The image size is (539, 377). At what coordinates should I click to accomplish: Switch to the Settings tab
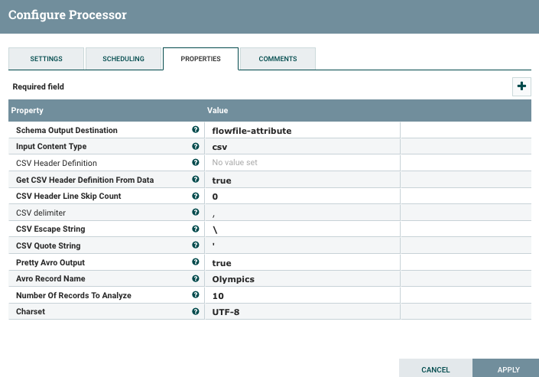tap(46, 59)
